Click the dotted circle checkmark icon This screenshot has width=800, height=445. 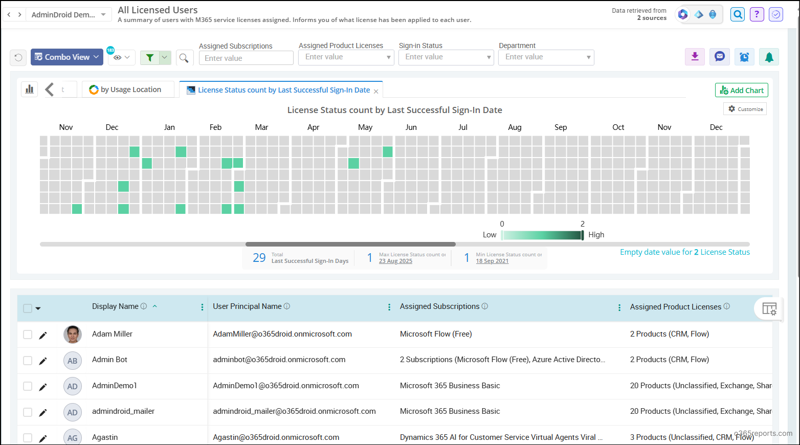[x=776, y=14]
